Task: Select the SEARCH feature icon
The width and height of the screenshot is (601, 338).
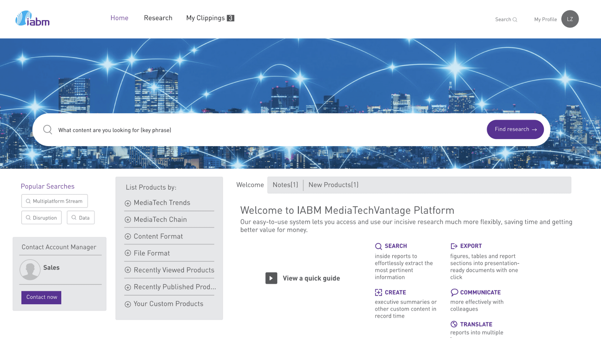Action: pyautogui.click(x=378, y=246)
